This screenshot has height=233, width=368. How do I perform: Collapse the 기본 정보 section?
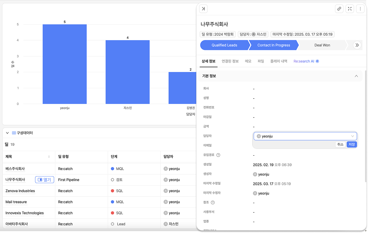click(357, 76)
